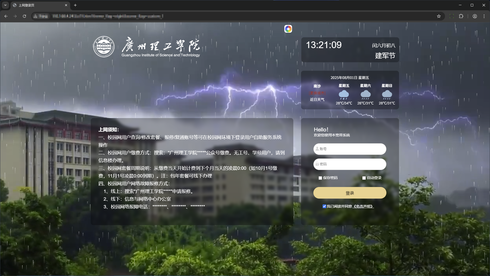490x276 pixels.
Task: Click the Sunday rain cloud icon
Action: point(387,95)
